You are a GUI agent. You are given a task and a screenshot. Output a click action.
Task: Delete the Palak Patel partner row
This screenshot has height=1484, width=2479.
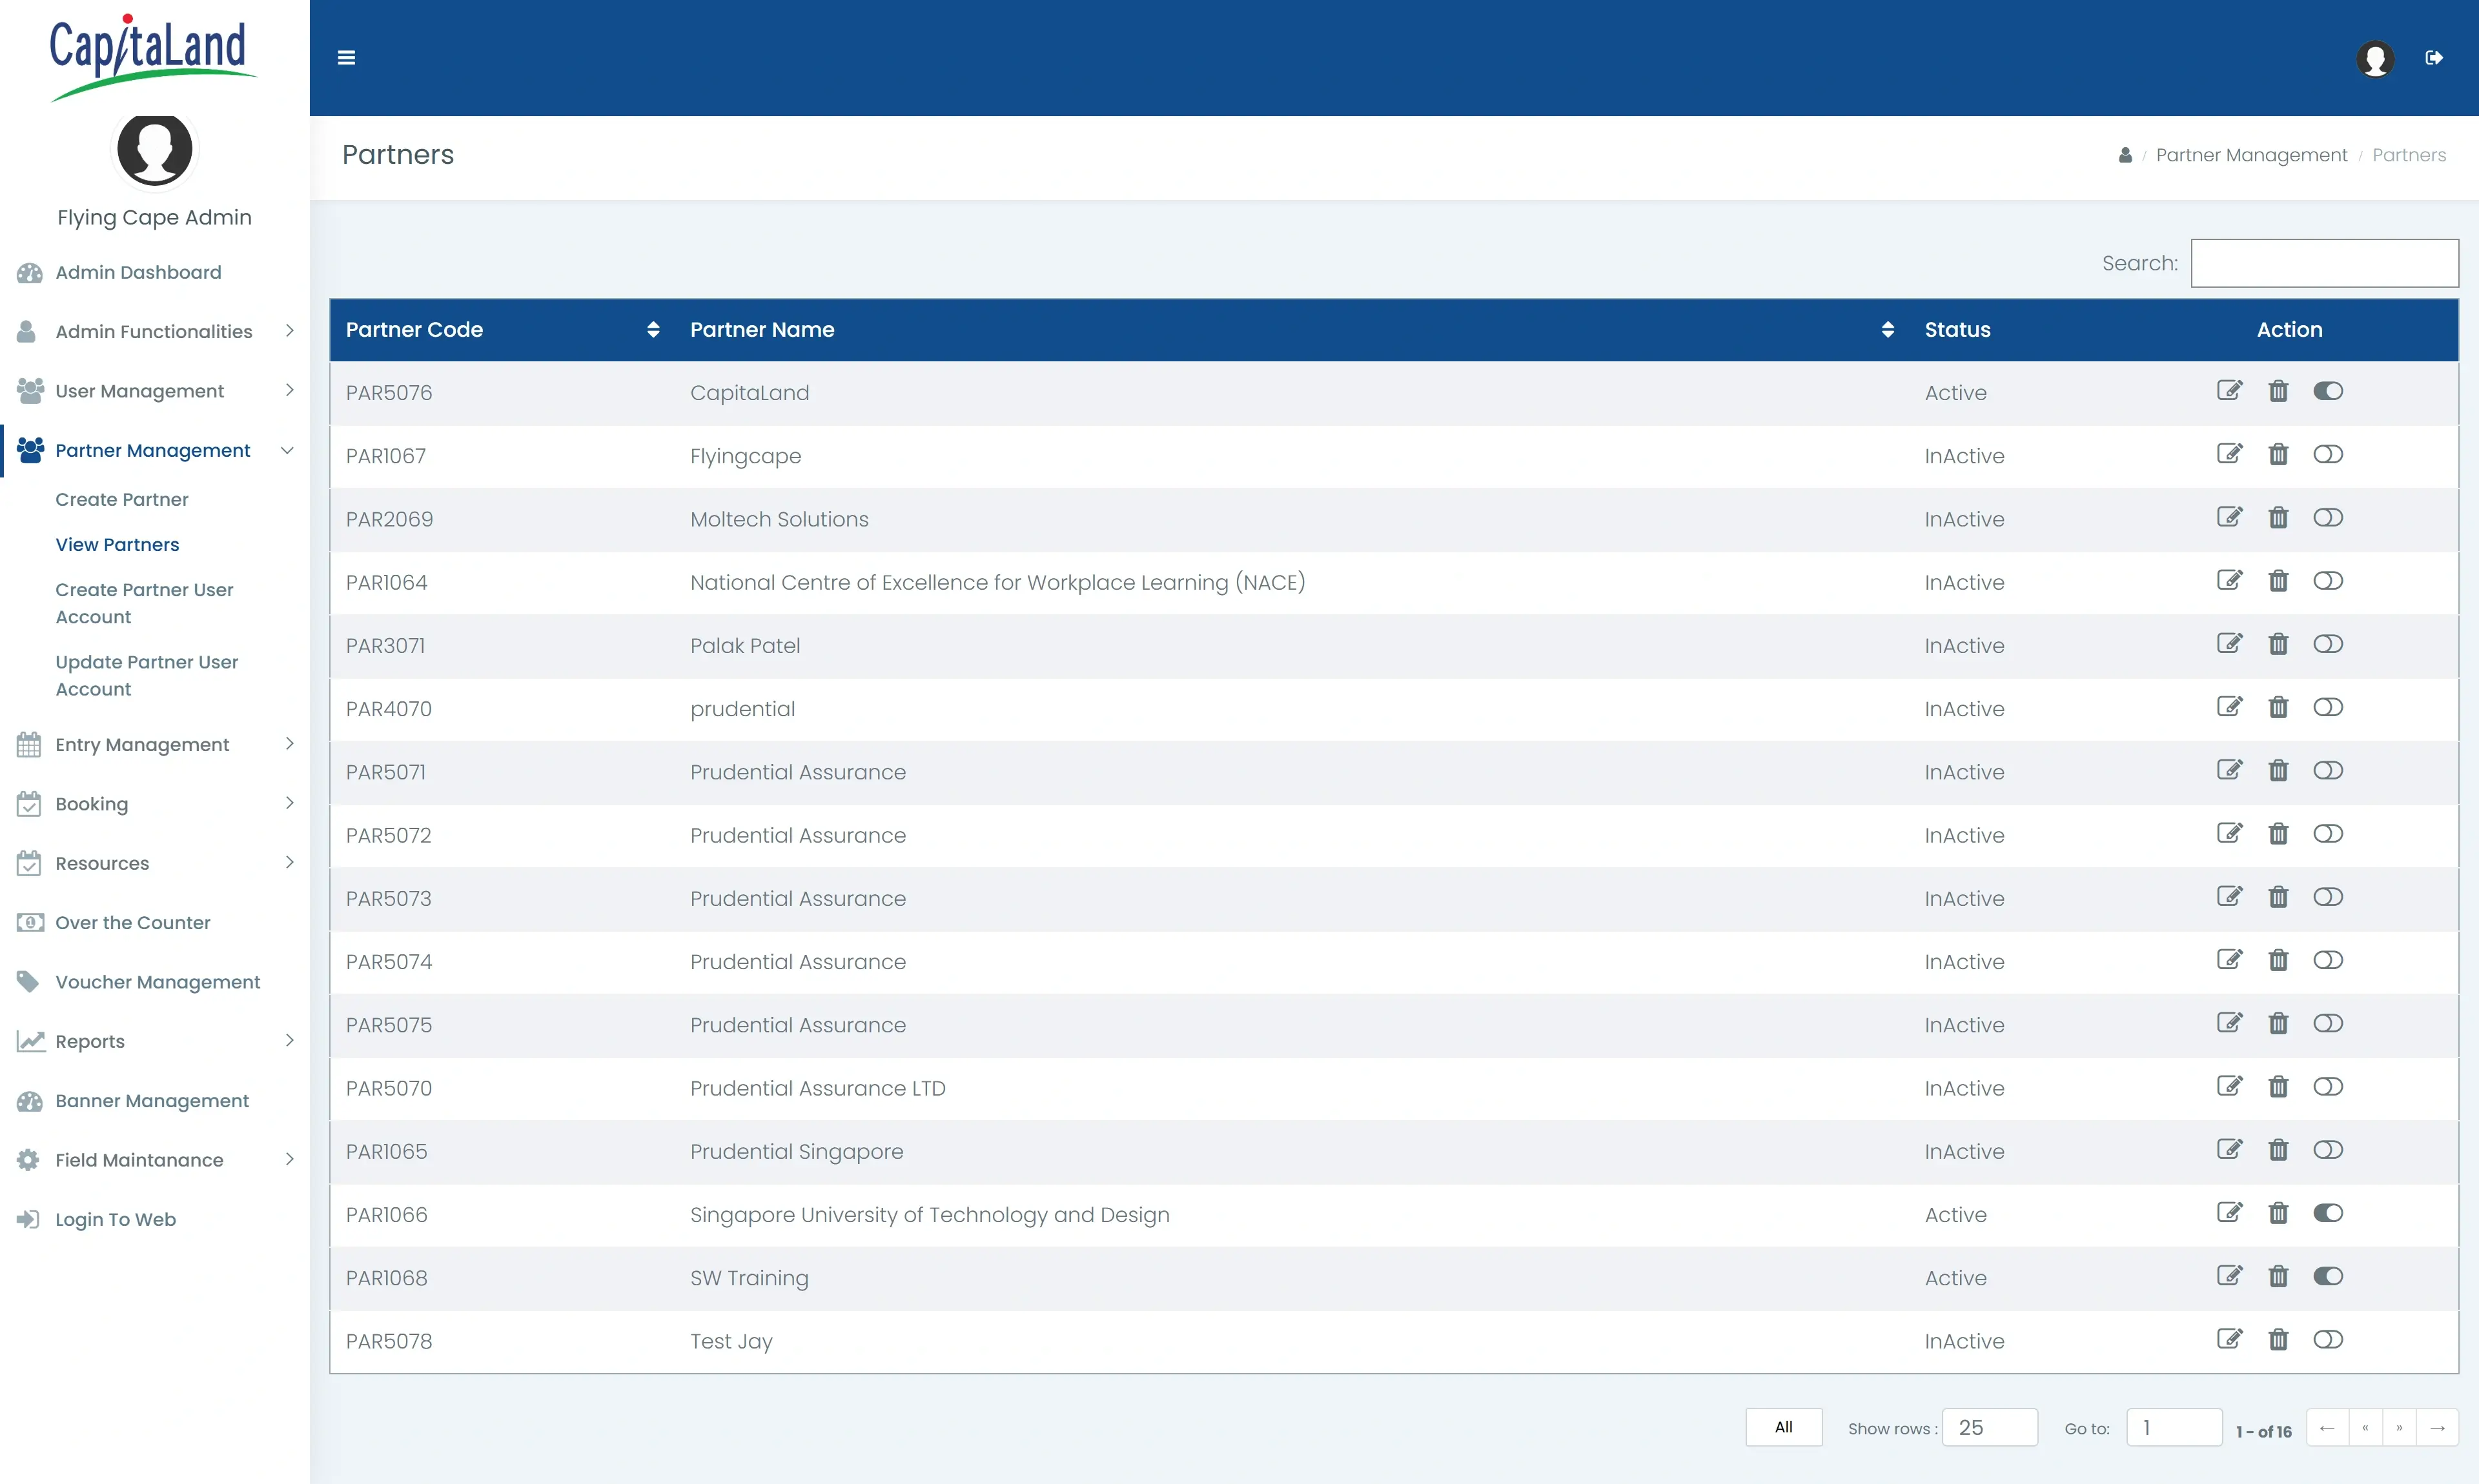coord(2278,644)
